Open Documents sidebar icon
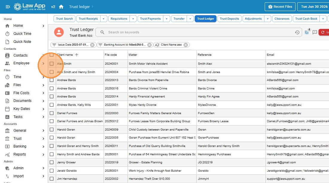Image resolution: width=329 pixels, height=183 pixels. 7,101
